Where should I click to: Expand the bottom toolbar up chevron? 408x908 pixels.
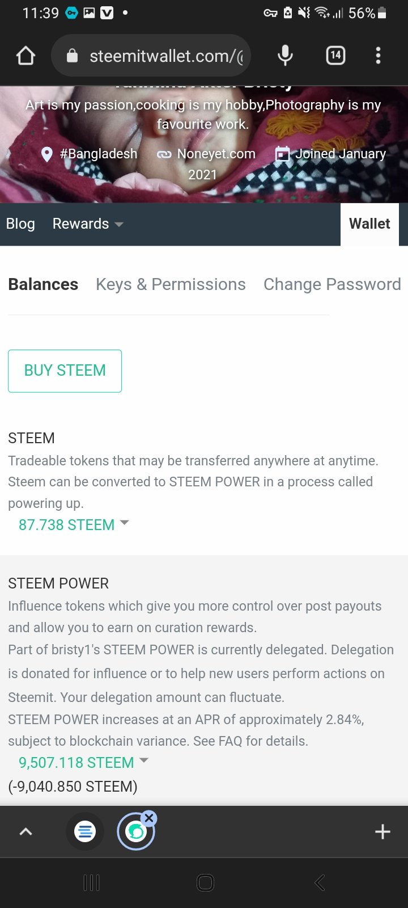coord(26,832)
